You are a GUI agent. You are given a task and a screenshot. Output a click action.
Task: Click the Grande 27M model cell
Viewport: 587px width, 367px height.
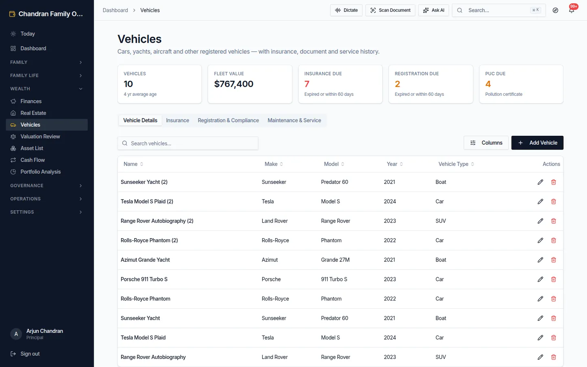click(335, 260)
